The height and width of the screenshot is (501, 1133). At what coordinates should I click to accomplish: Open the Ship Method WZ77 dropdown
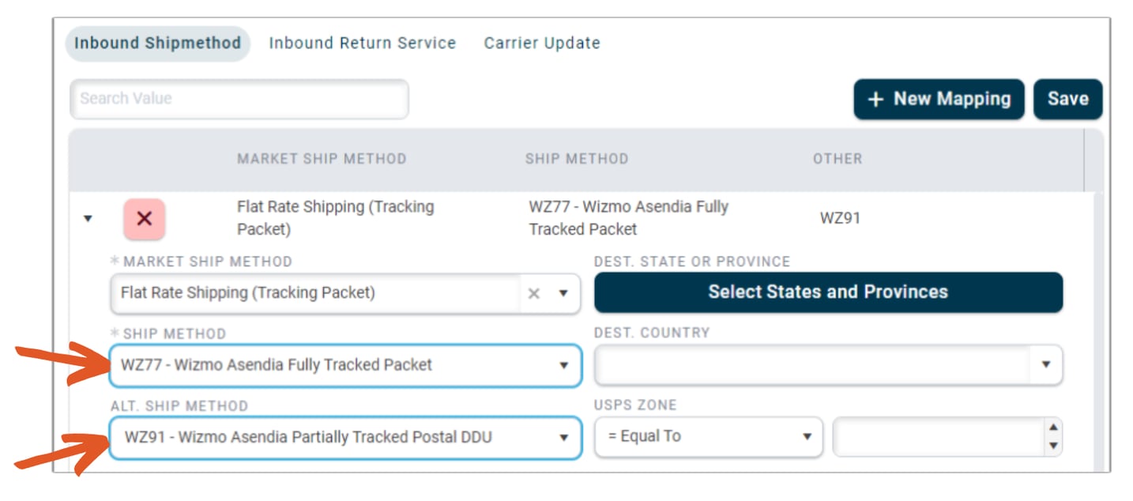point(563,365)
